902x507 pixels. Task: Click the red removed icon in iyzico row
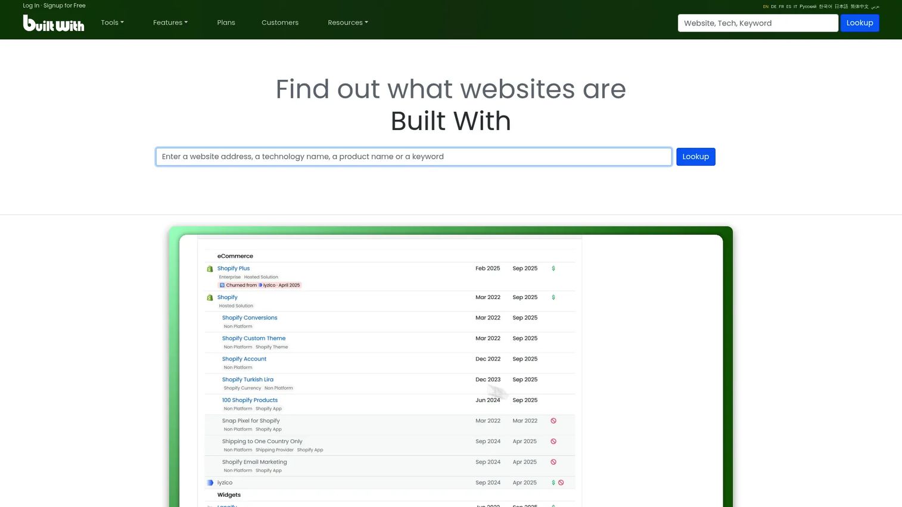(561, 483)
